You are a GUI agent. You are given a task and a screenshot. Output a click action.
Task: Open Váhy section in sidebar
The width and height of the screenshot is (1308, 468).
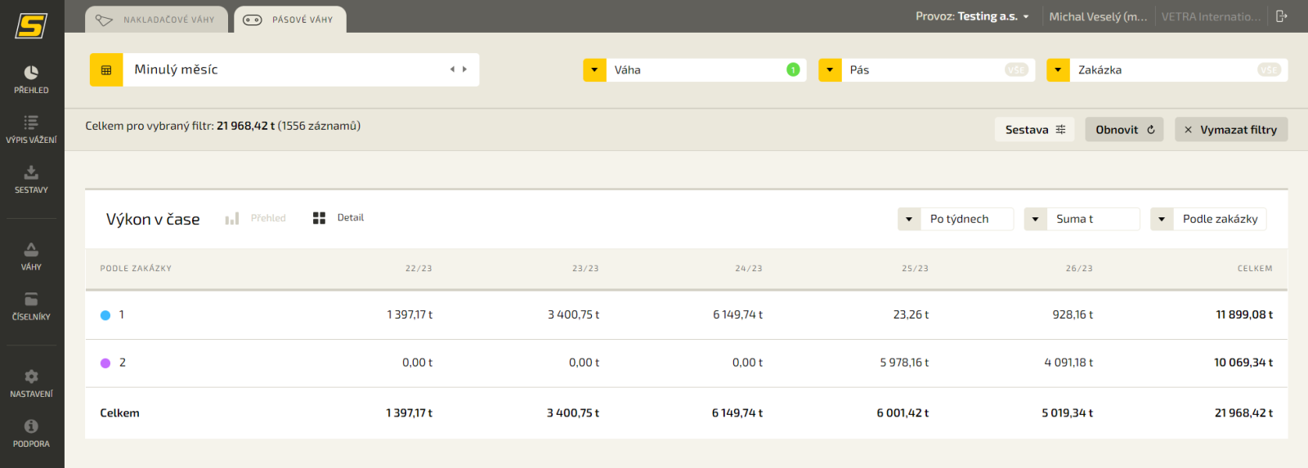[x=31, y=256]
